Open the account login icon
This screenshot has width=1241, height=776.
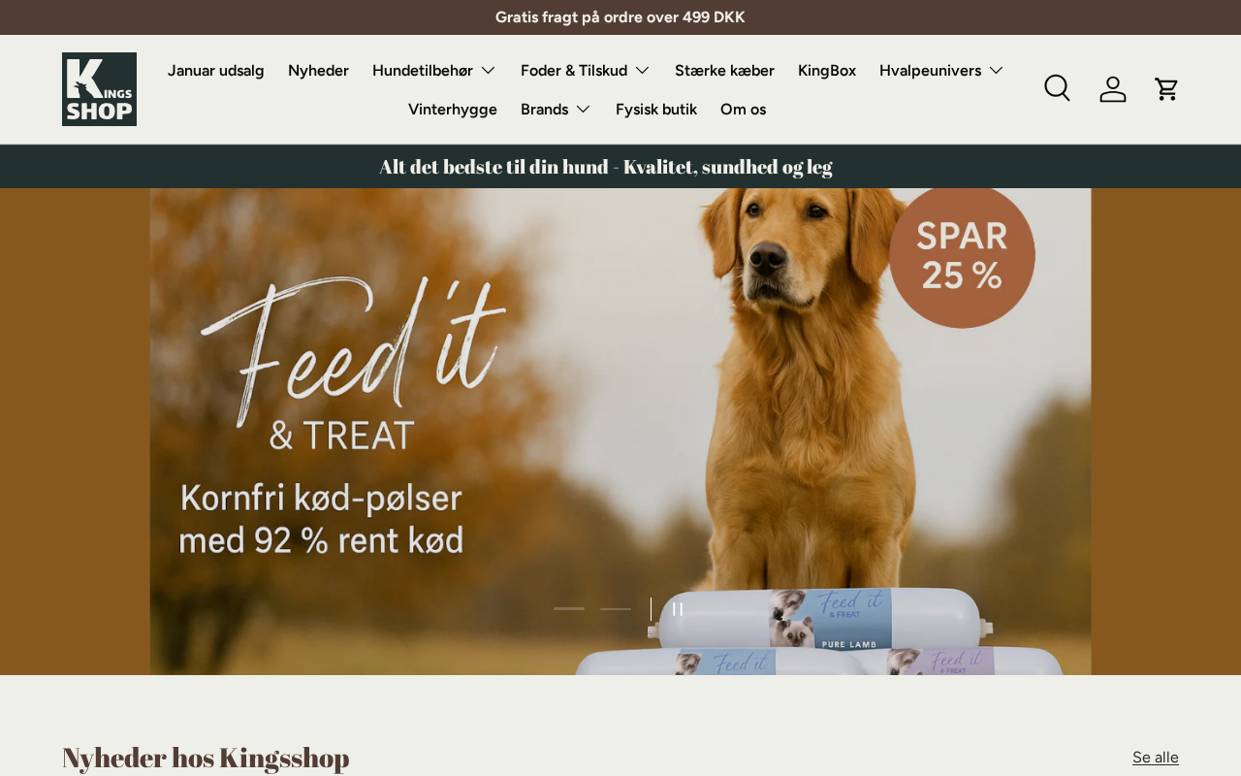tap(1113, 88)
